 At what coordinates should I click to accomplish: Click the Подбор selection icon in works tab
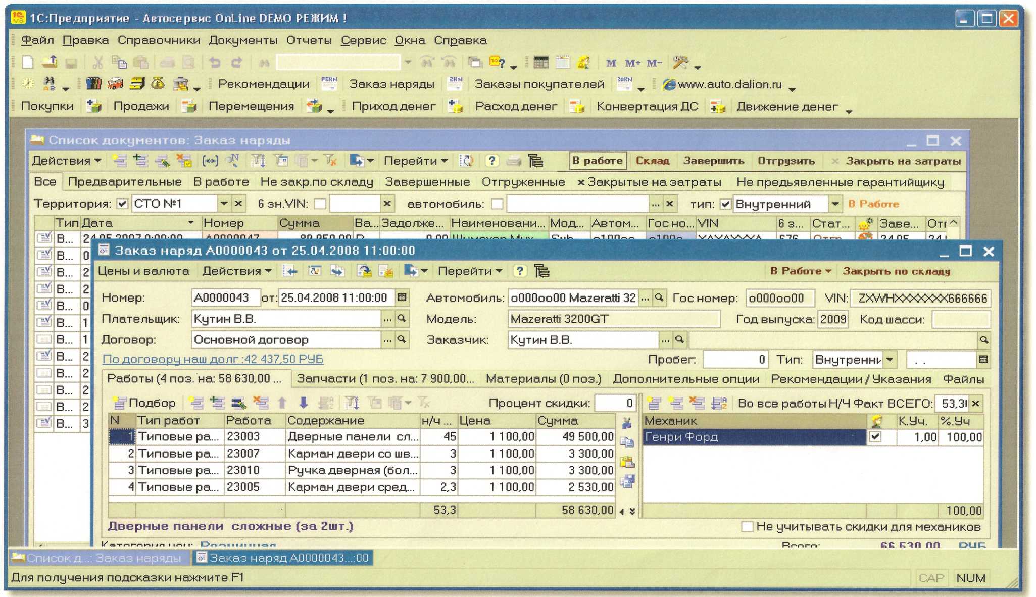pos(119,403)
